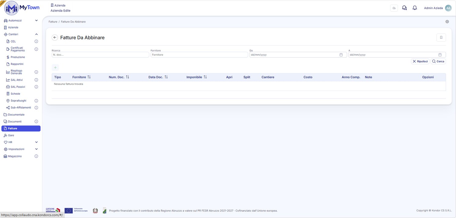The height and width of the screenshot is (218, 456).
Task: Go back with the arrow beside Fatture Da Abbinare
Action: click(x=55, y=38)
